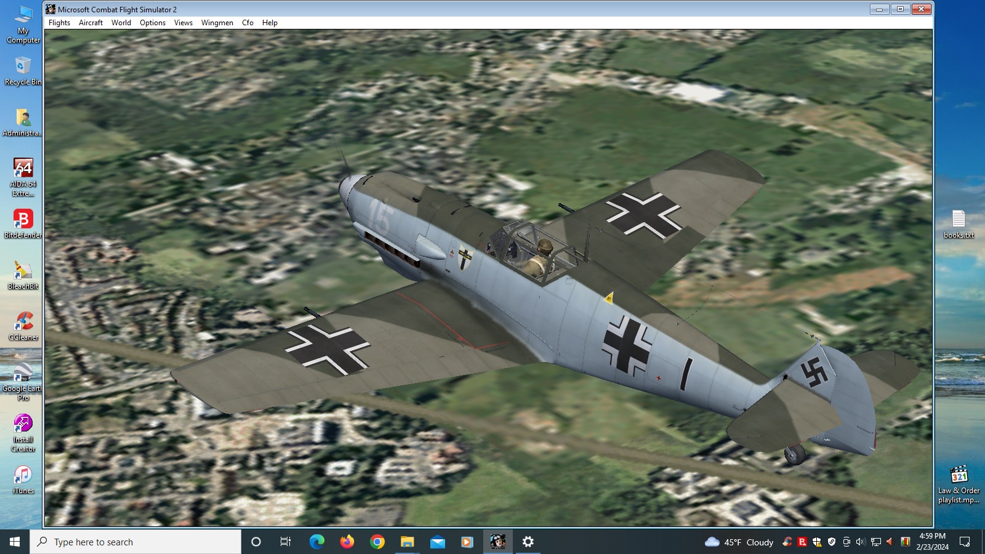Select the My Computer desktop icon

[x=23, y=25]
